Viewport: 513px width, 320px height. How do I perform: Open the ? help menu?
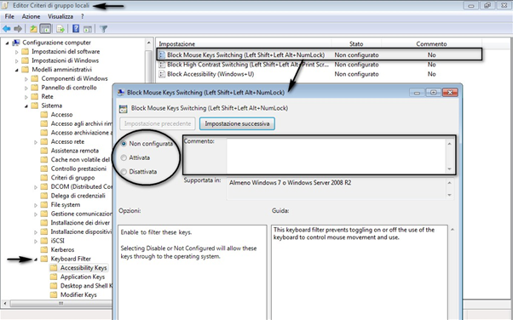pos(83,16)
